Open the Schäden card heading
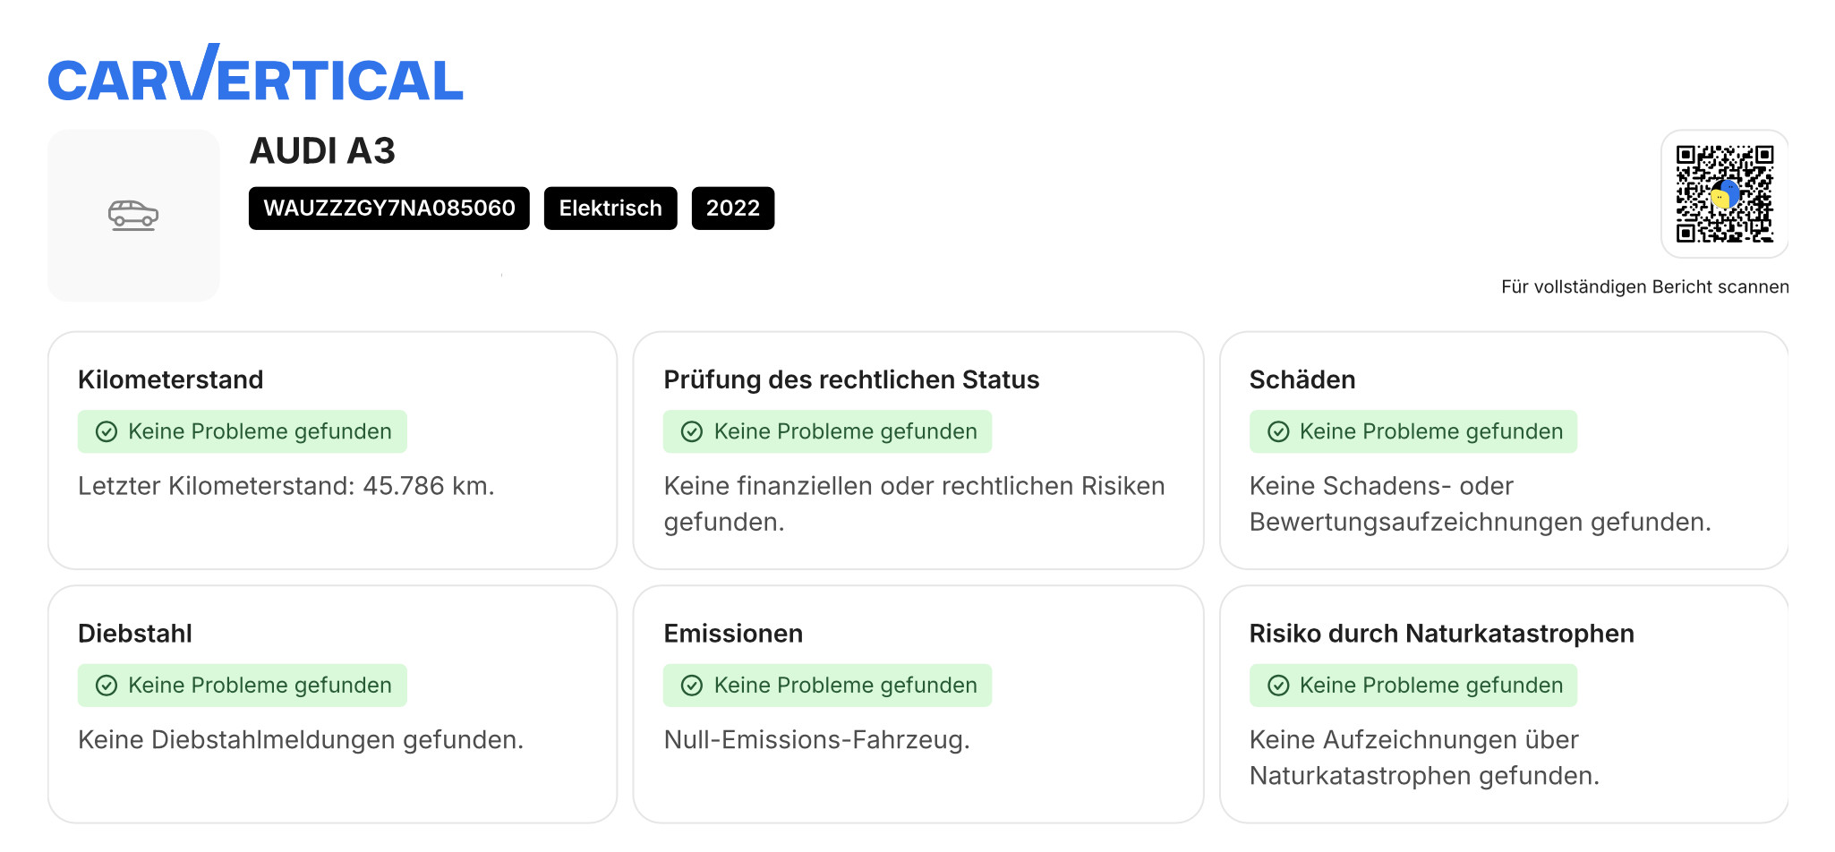The height and width of the screenshot is (852, 1835). point(1302,379)
